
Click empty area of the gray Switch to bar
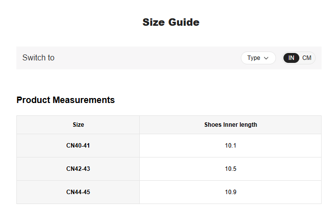tap(149, 58)
